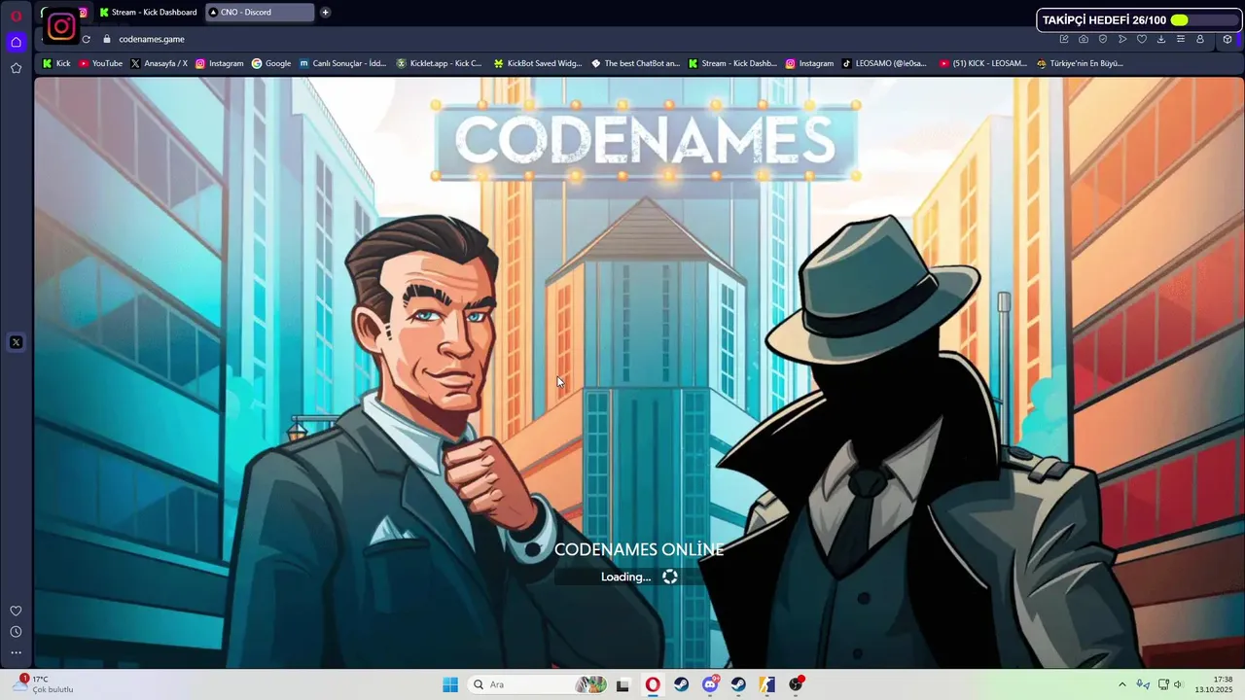
Task: Switch to the CNO - Discord tab
Action: pyautogui.click(x=260, y=12)
